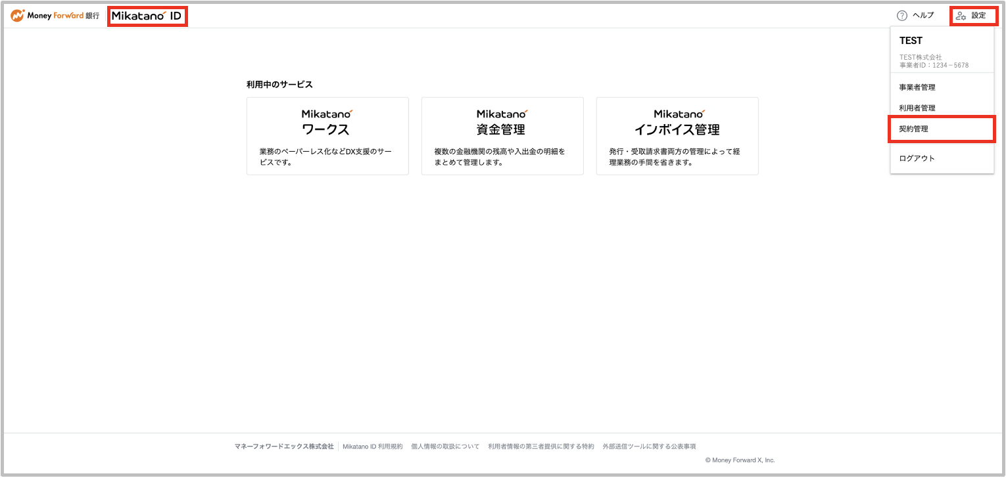Open the Mikatano 資金管理 service
This screenshot has width=1006, height=478.
(x=502, y=135)
